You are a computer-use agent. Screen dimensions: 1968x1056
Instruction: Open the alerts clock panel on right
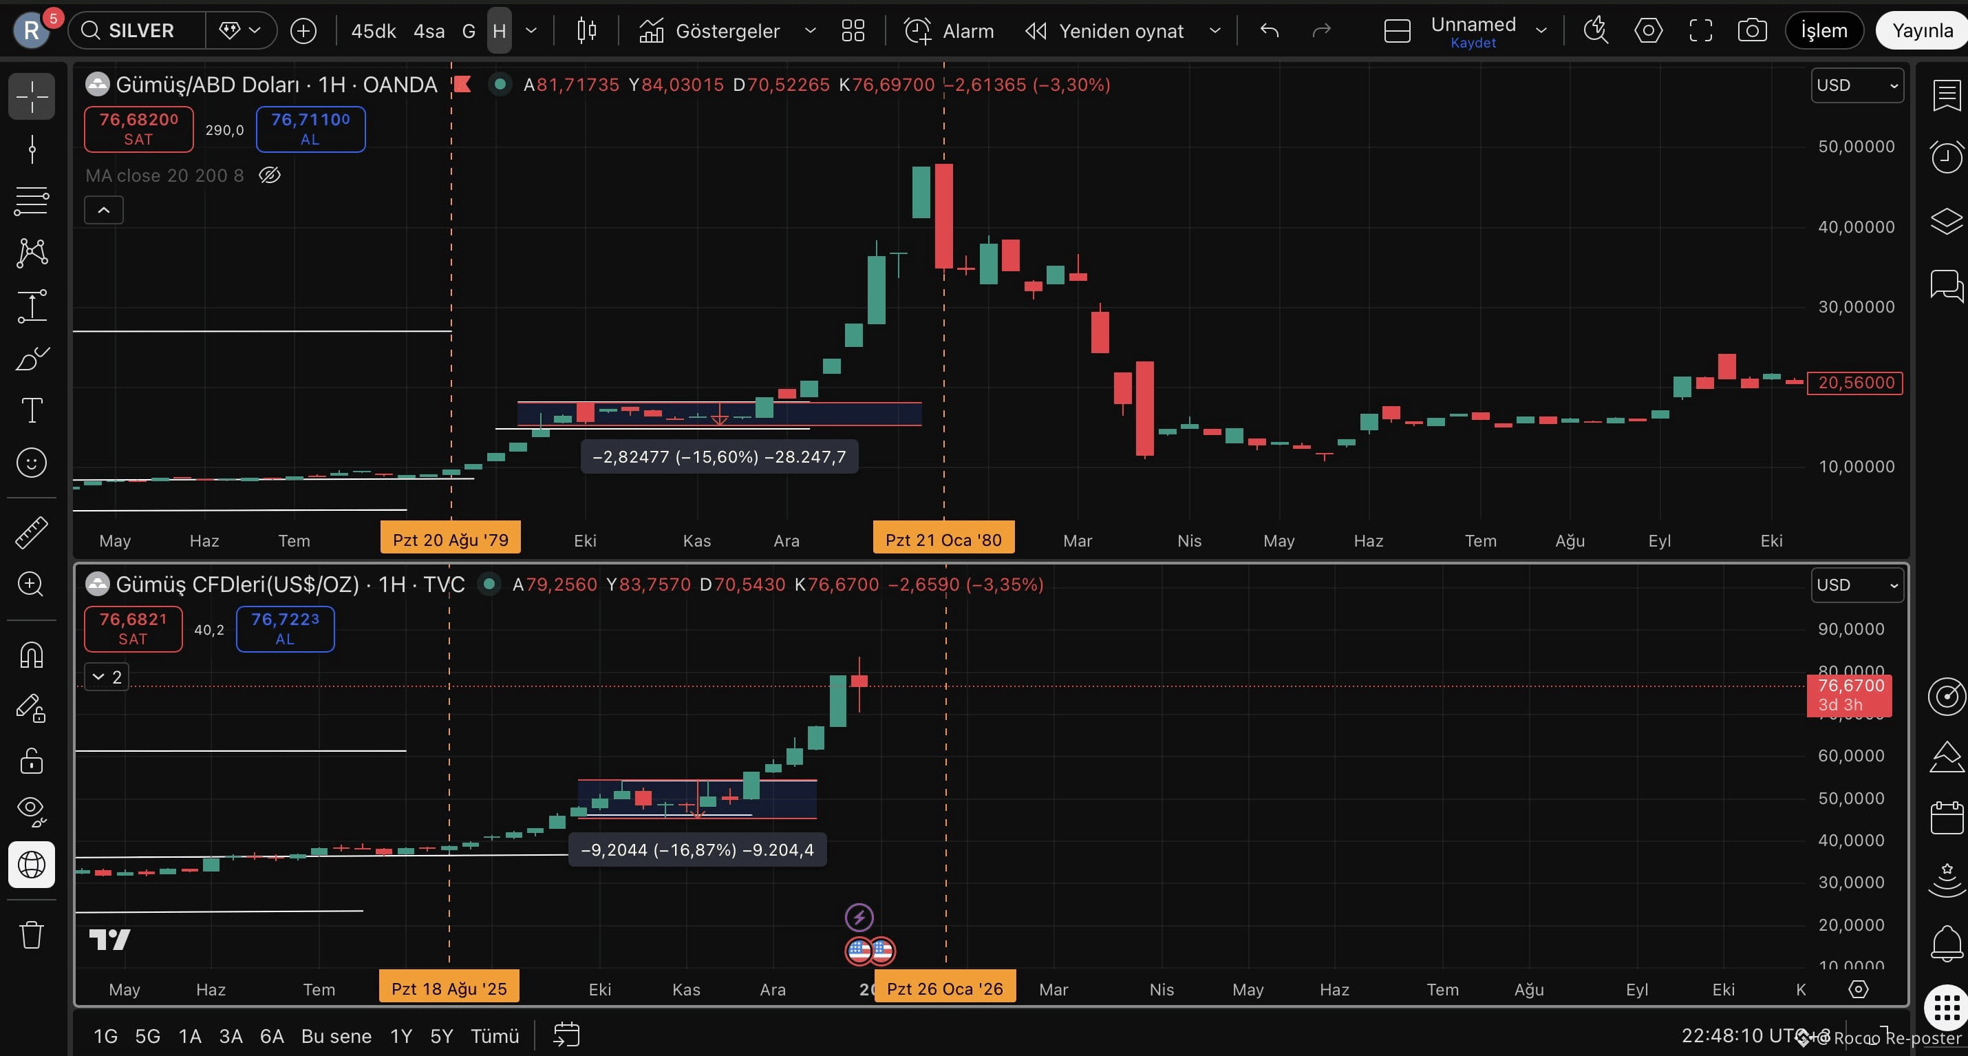(x=1946, y=157)
